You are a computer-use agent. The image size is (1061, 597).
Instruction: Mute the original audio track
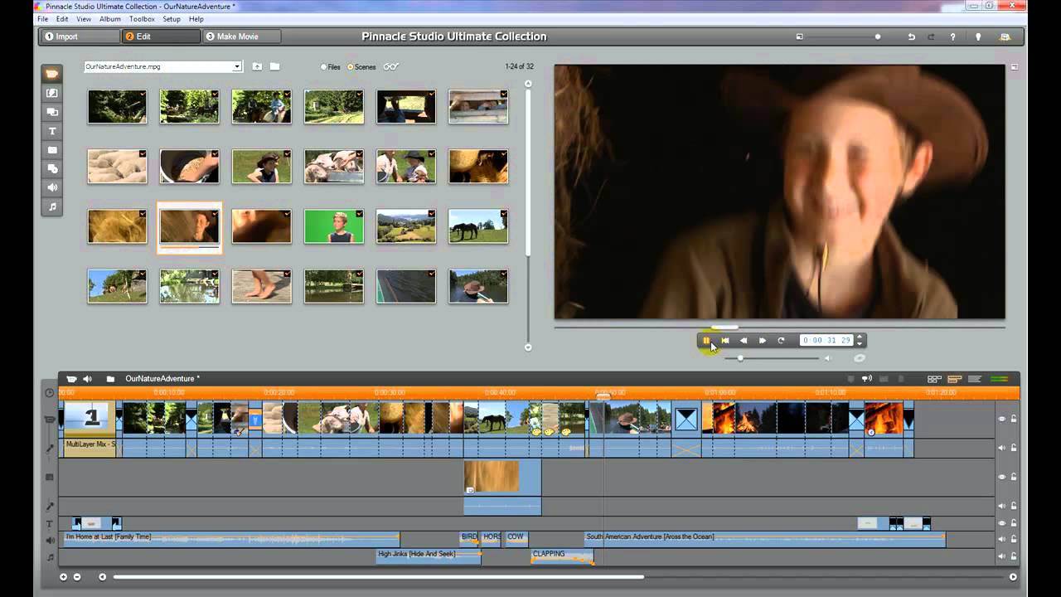coord(1001,448)
